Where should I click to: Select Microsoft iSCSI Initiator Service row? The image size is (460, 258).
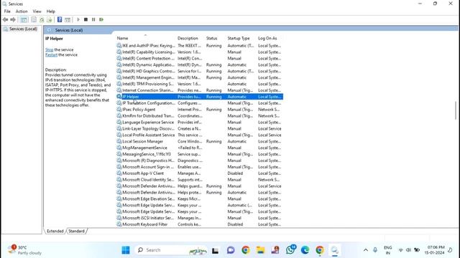click(x=200, y=218)
